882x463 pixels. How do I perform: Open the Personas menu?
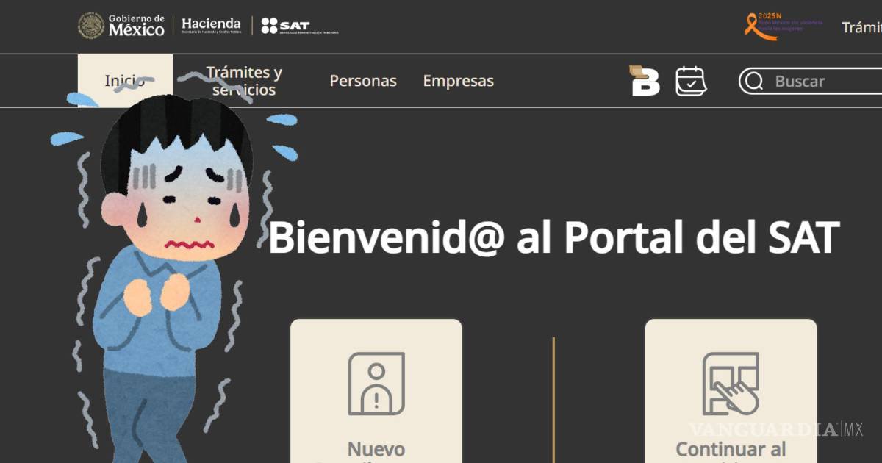[363, 81]
